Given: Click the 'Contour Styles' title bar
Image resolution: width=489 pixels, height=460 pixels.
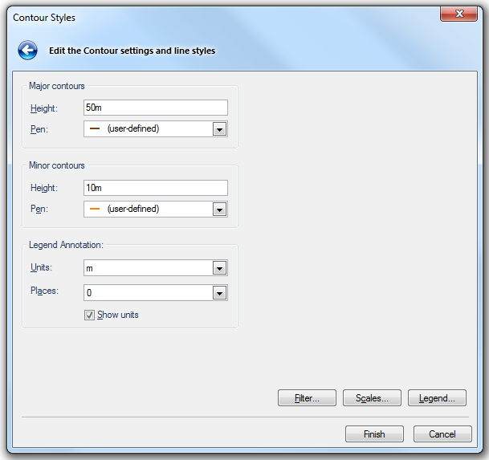Looking at the screenshot, I should [x=201, y=17].
